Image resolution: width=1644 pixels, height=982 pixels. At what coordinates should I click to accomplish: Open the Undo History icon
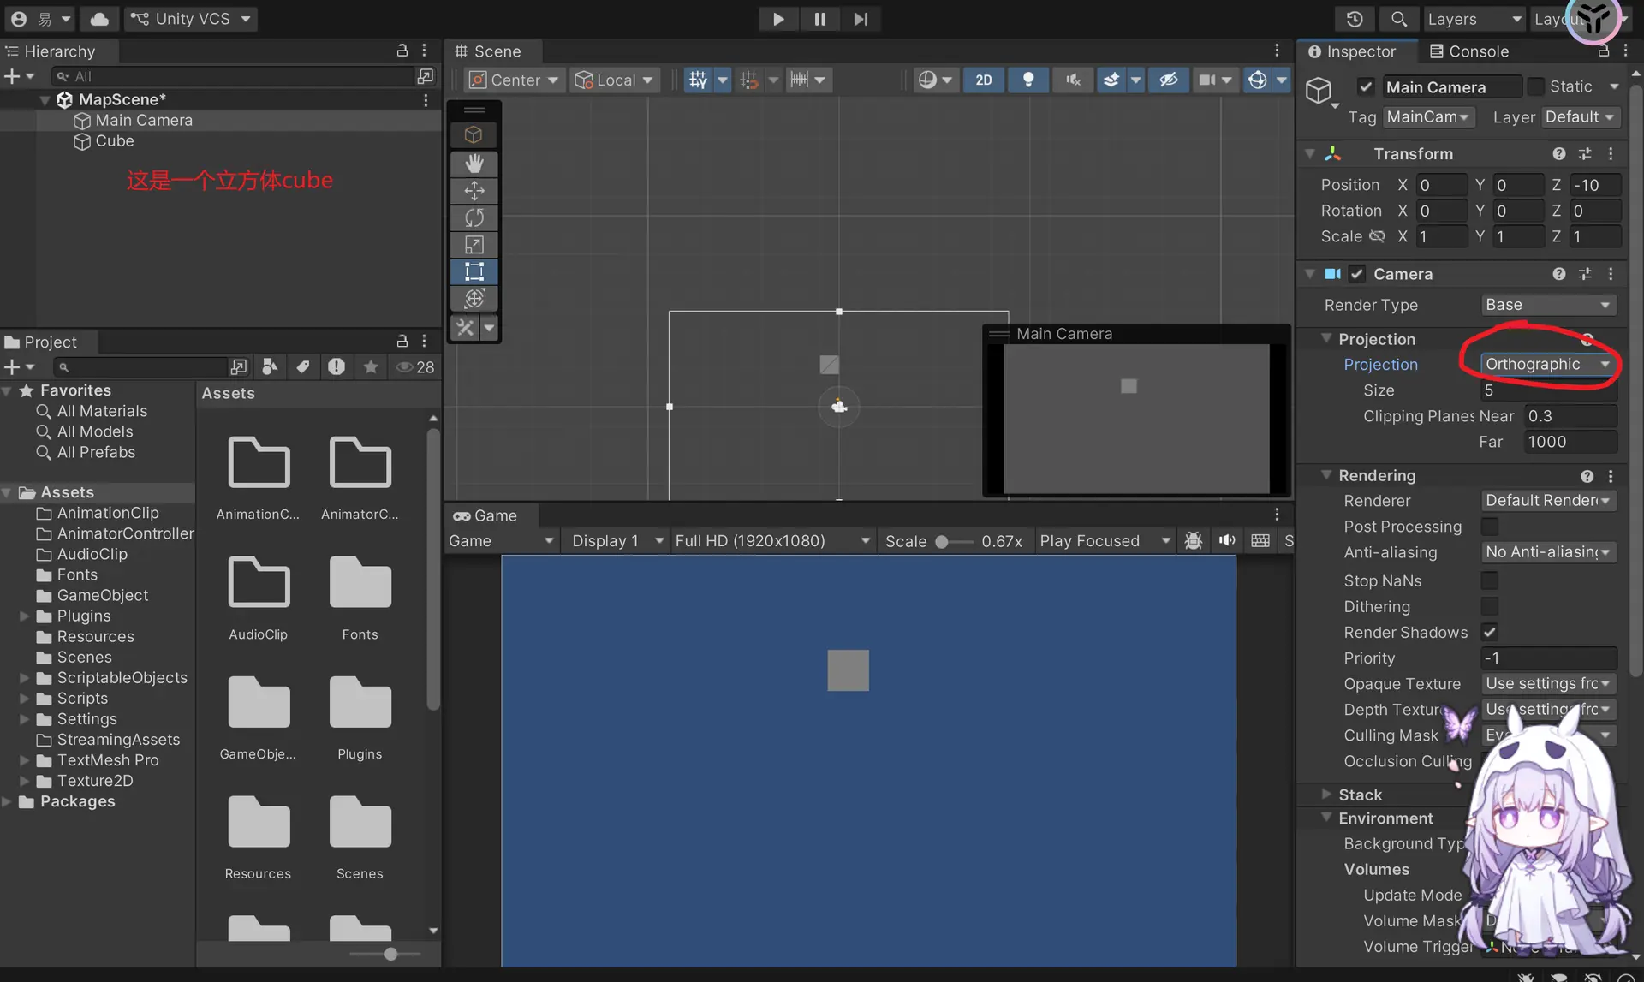point(1355,19)
